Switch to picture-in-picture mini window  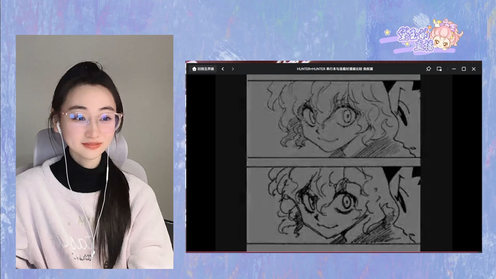[x=439, y=69]
